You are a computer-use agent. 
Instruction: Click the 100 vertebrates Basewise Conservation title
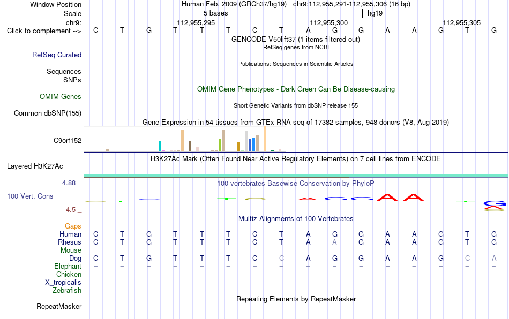click(295, 183)
